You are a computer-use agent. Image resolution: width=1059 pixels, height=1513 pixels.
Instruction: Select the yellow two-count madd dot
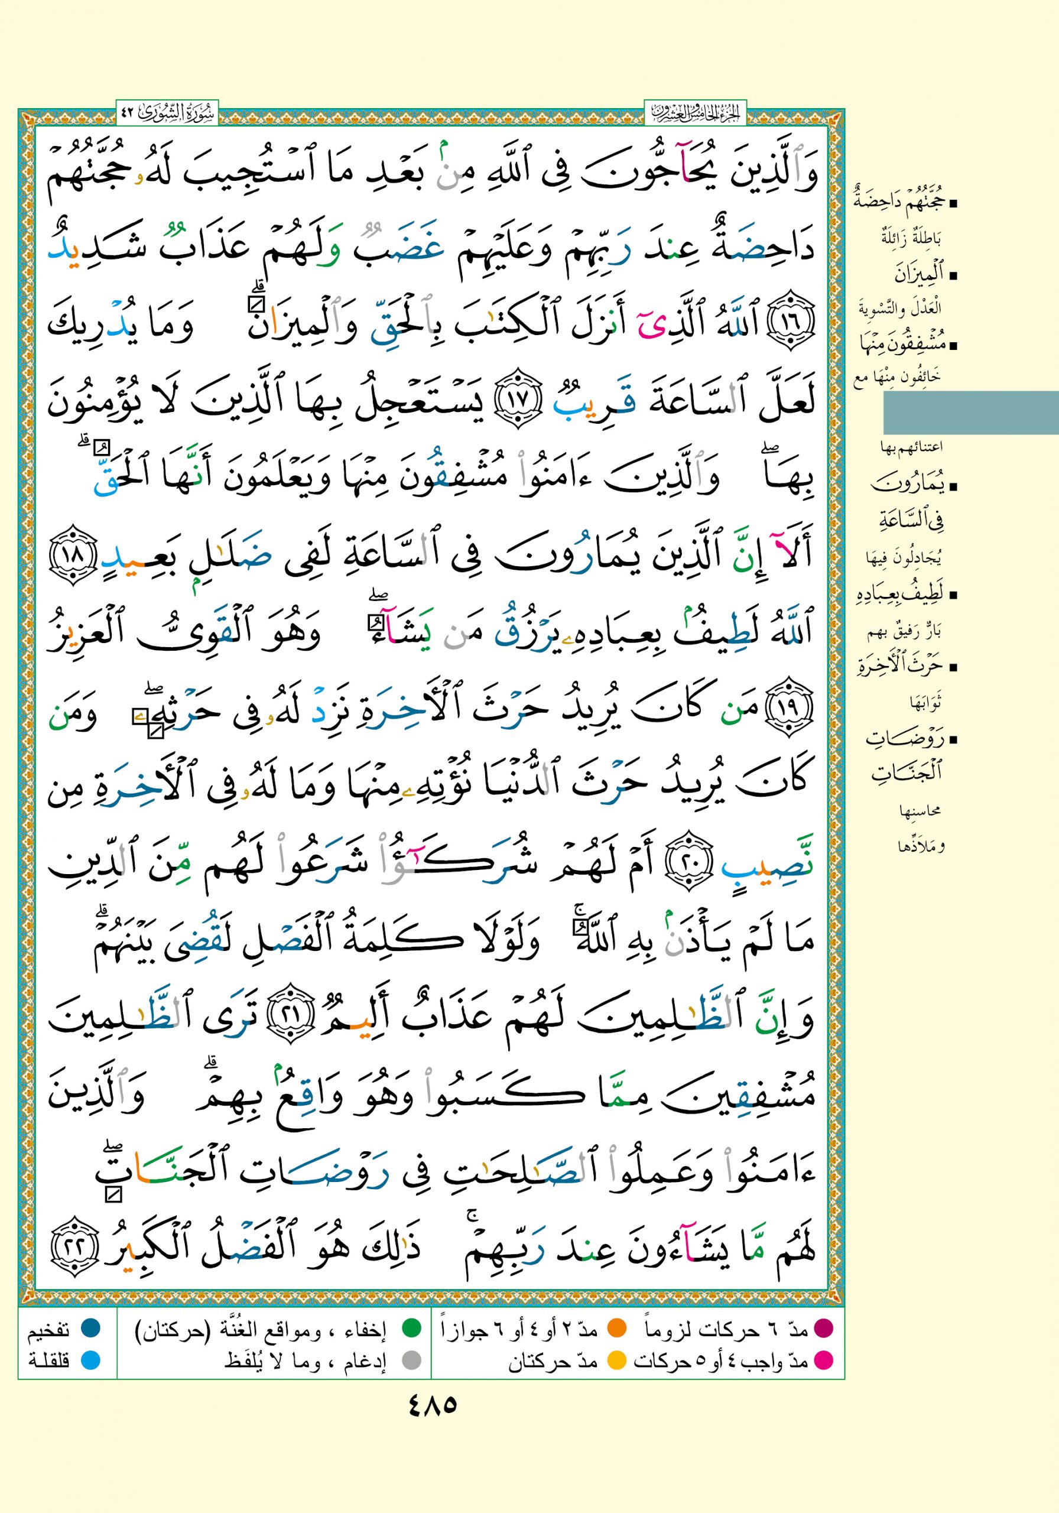[x=616, y=1359]
